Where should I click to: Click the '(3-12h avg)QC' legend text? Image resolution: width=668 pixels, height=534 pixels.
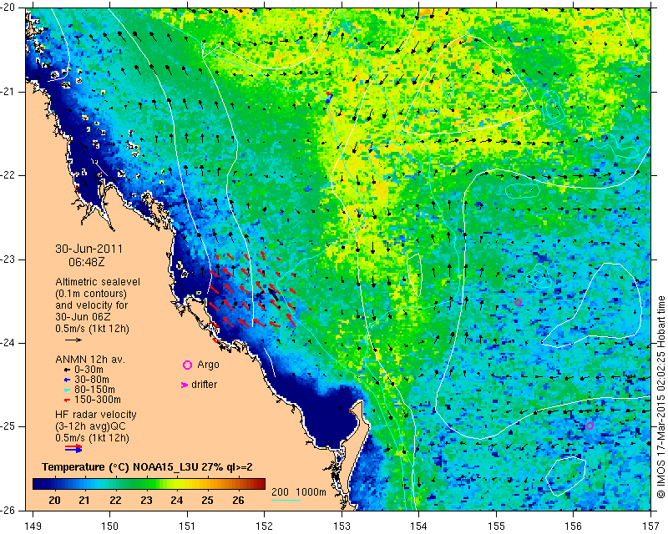(90, 426)
